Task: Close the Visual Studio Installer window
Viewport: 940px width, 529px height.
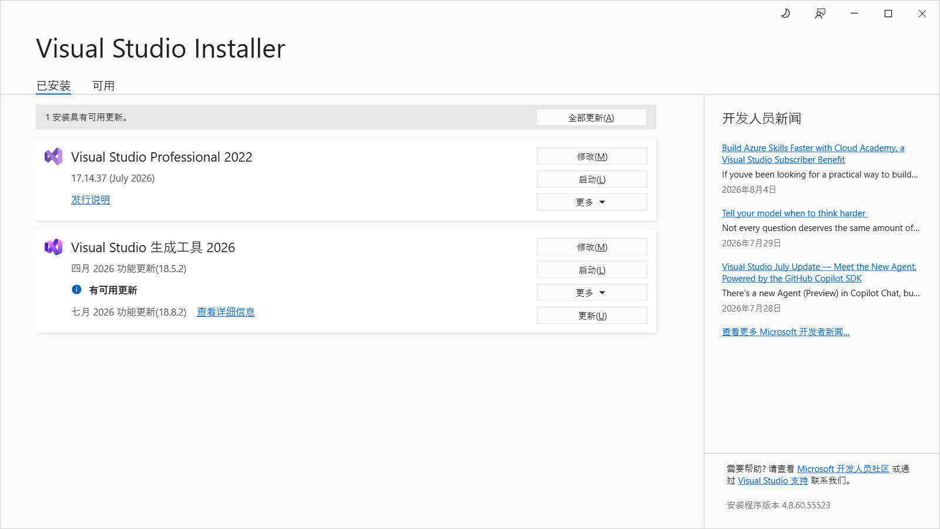Action: coord(922,14)
